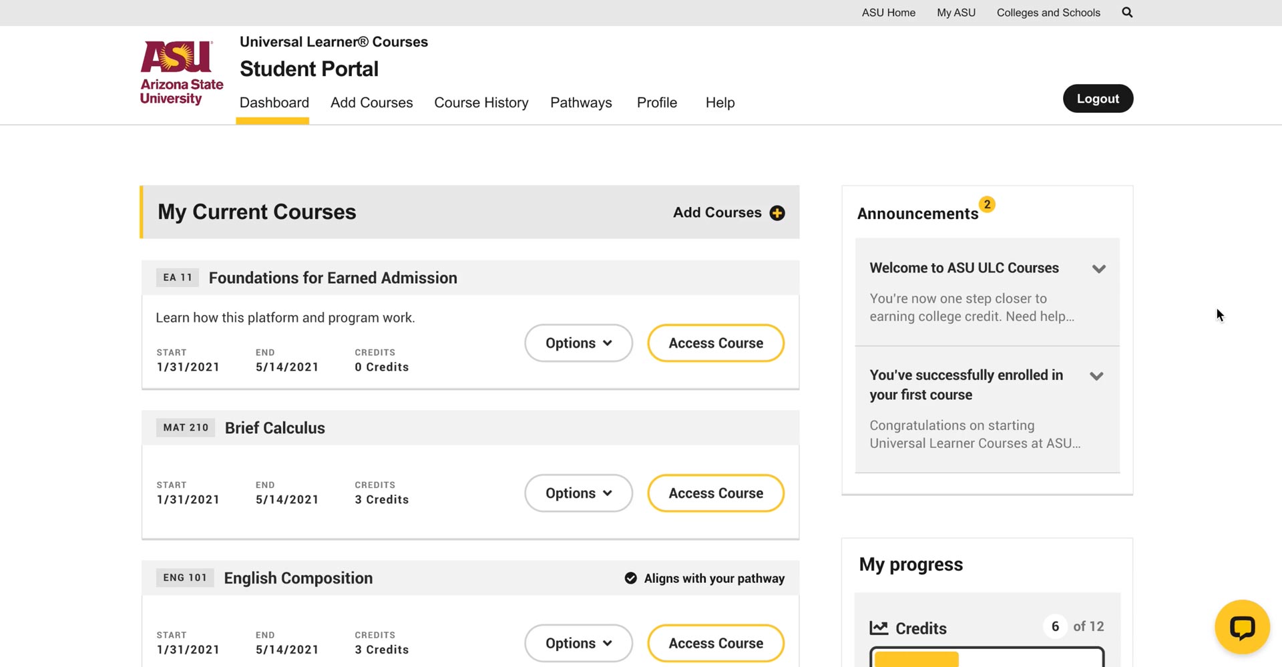Click the EA 11 course code tag

178,278
